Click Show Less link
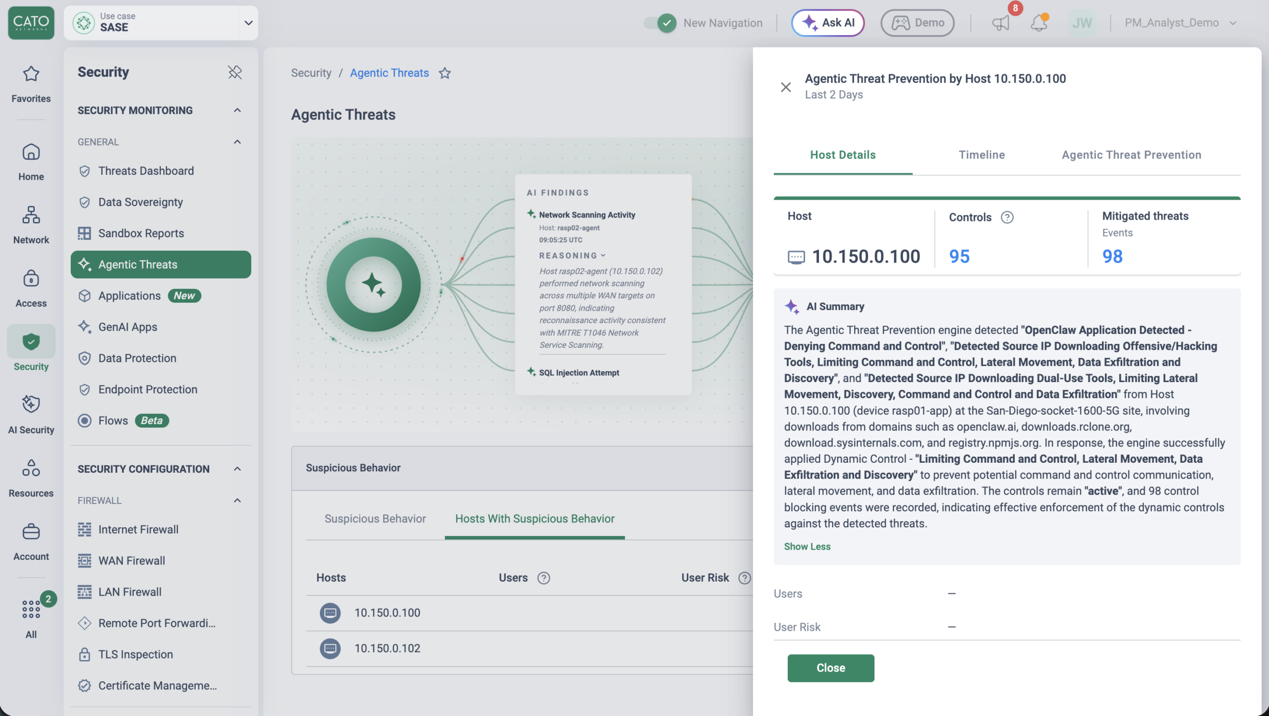 tap(807, 547)
